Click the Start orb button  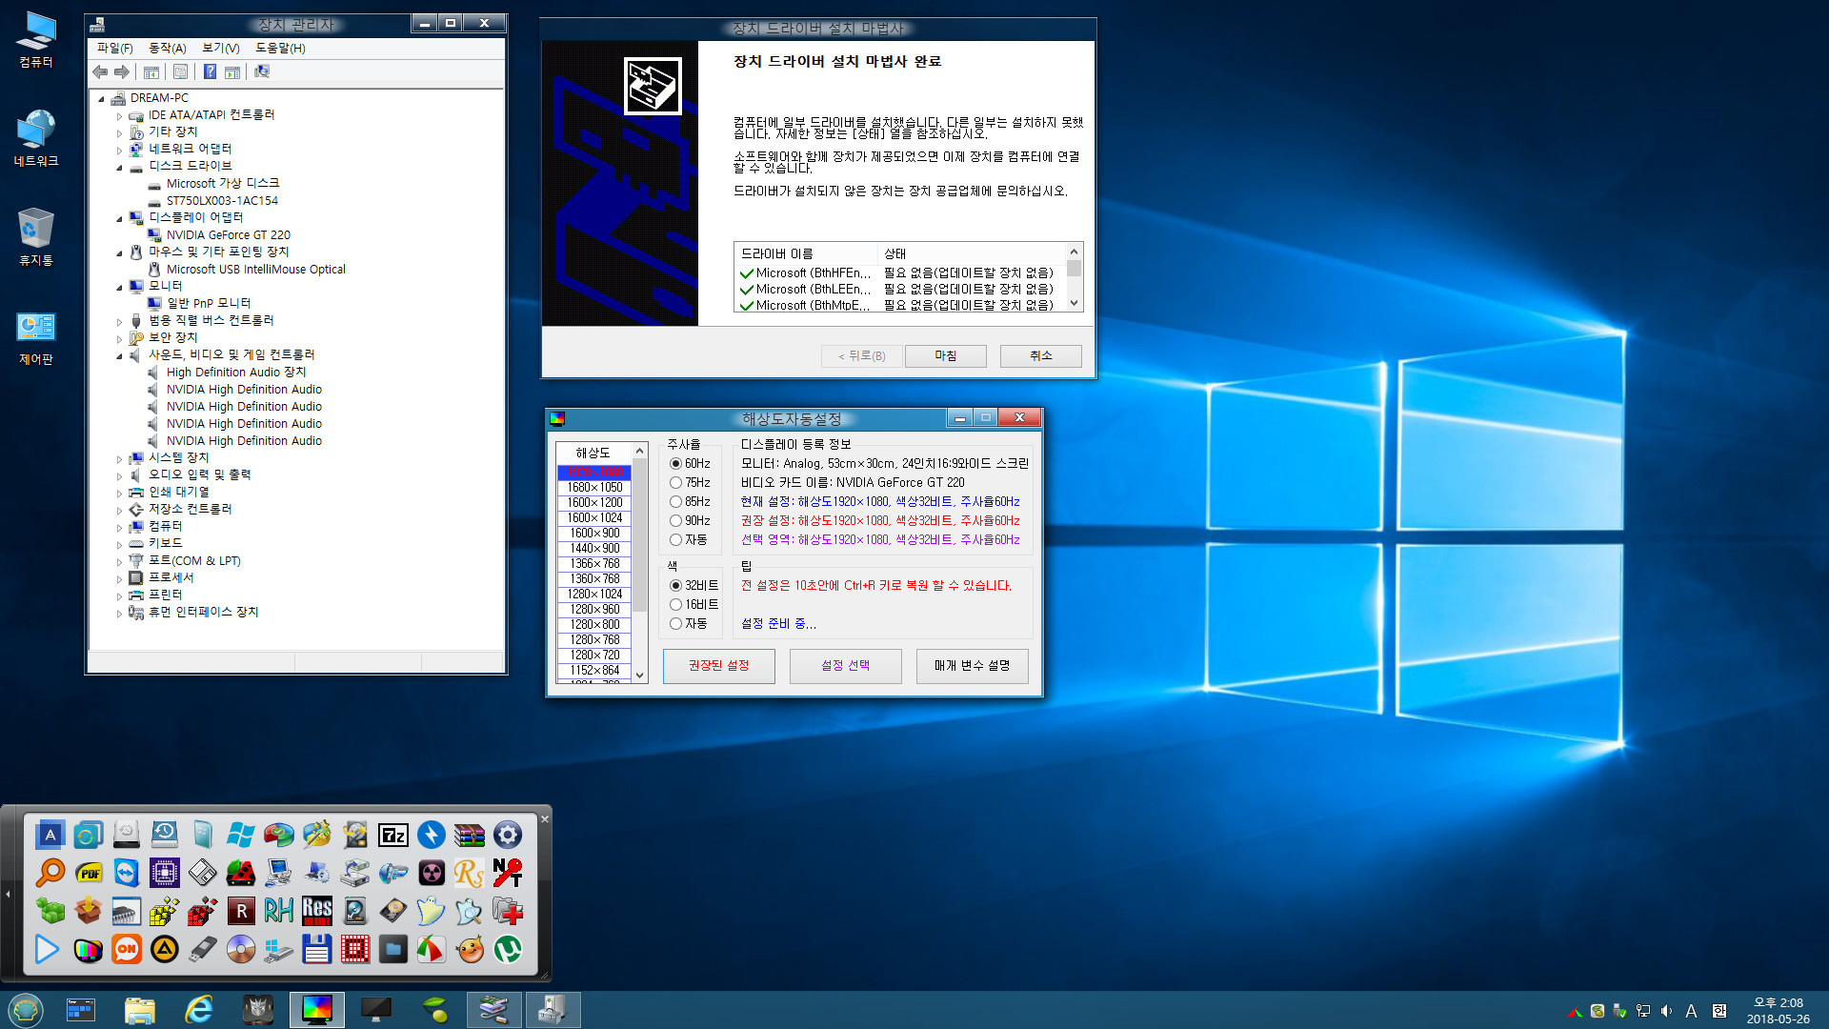(25, 1009)
